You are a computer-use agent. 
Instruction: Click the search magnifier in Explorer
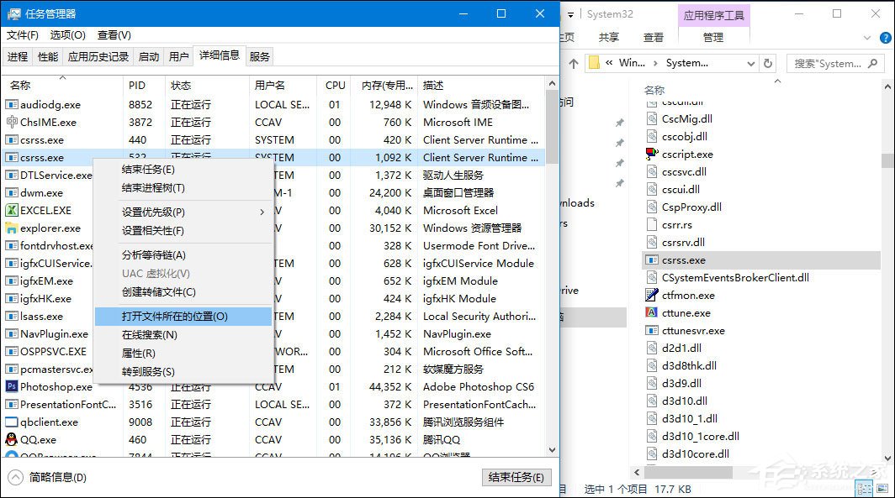tap(872, 63)
